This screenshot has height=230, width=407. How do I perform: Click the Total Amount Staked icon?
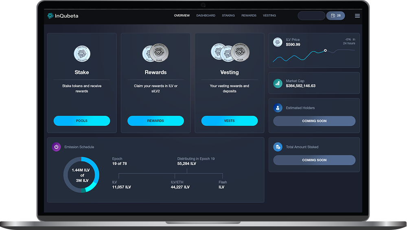(x=278, y=147)
